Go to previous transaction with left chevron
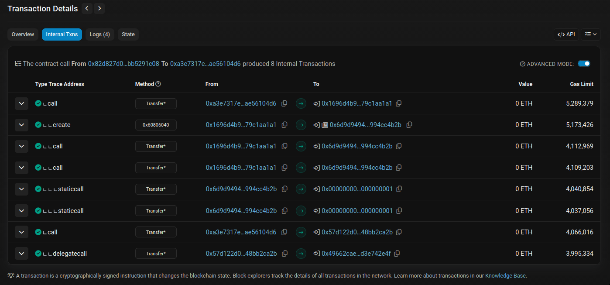The image size is (610, 285). [87, 8]
